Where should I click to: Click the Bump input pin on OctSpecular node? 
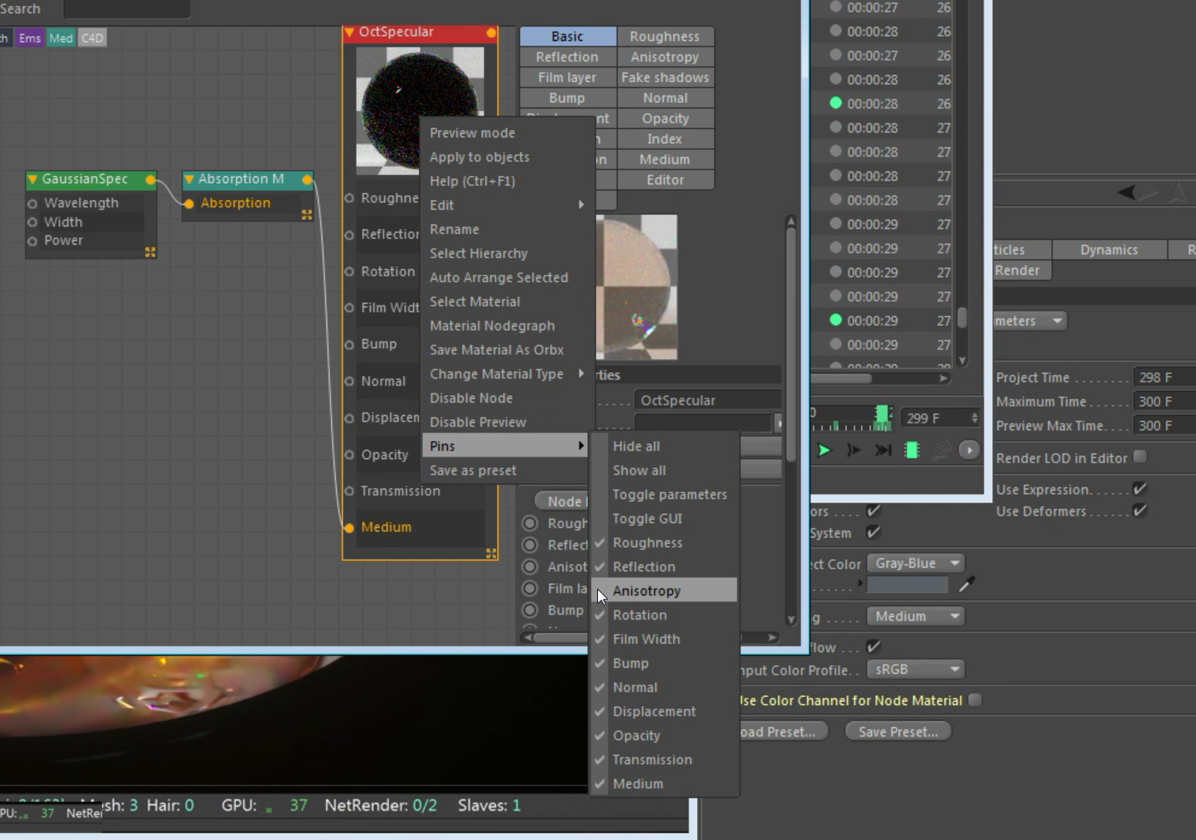pyautogui.click(x=349, y=344)
